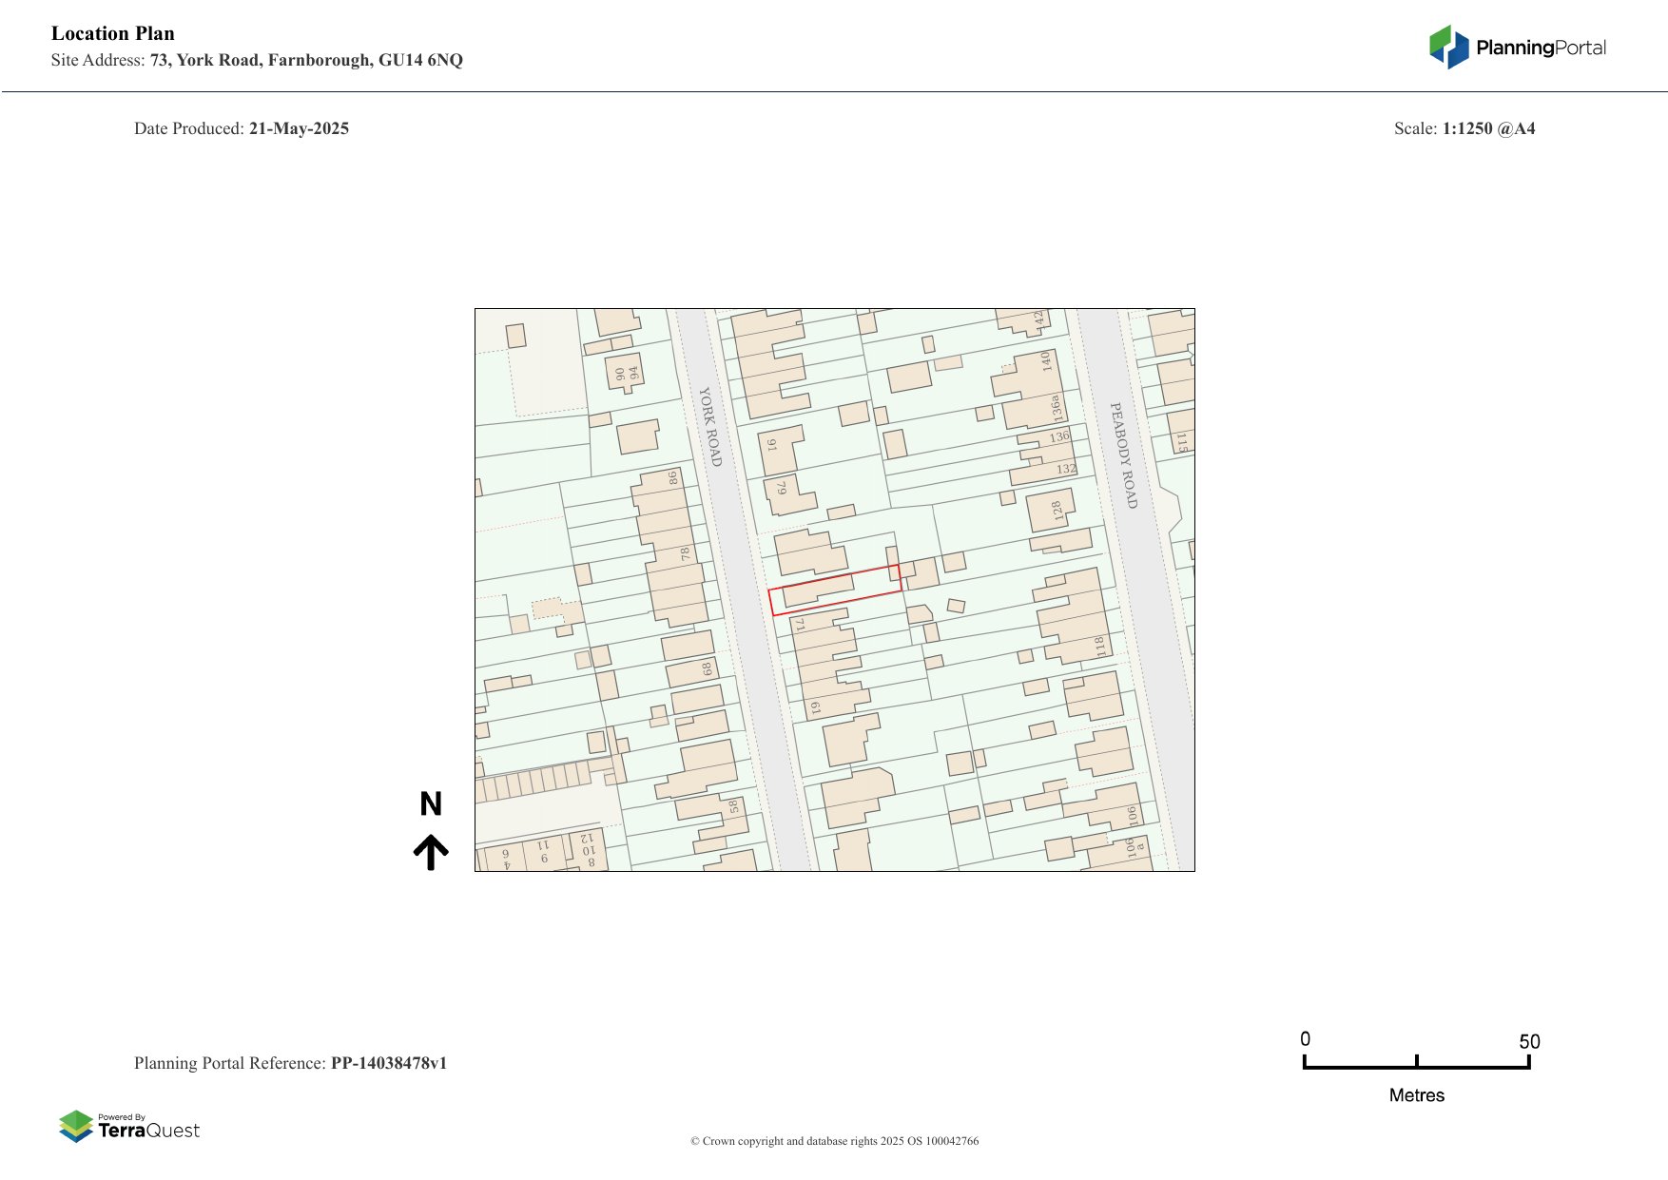1668x1180 pixels.
Task: Click building number 86 on the map
Action: (672, 477)
